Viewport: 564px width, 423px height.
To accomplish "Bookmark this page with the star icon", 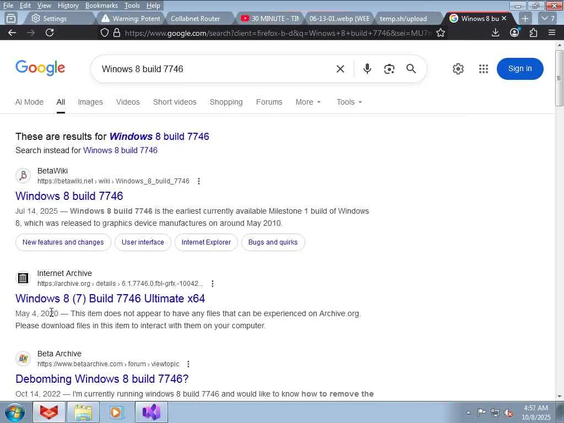I will click(441, 32).
